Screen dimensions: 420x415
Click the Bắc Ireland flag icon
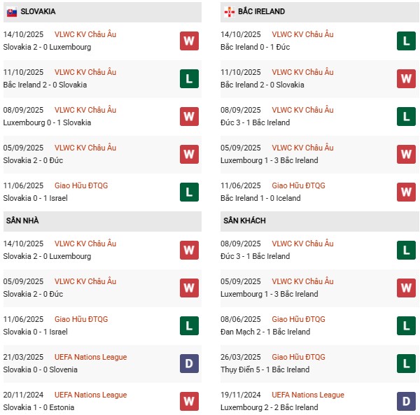coord(229,12)
